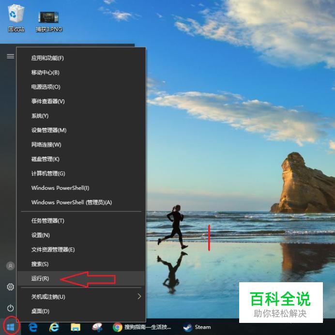This screenshot has width=335, height=335.
Task: Open 事件查看器(V) from the menu
Action: click(81, 101)
